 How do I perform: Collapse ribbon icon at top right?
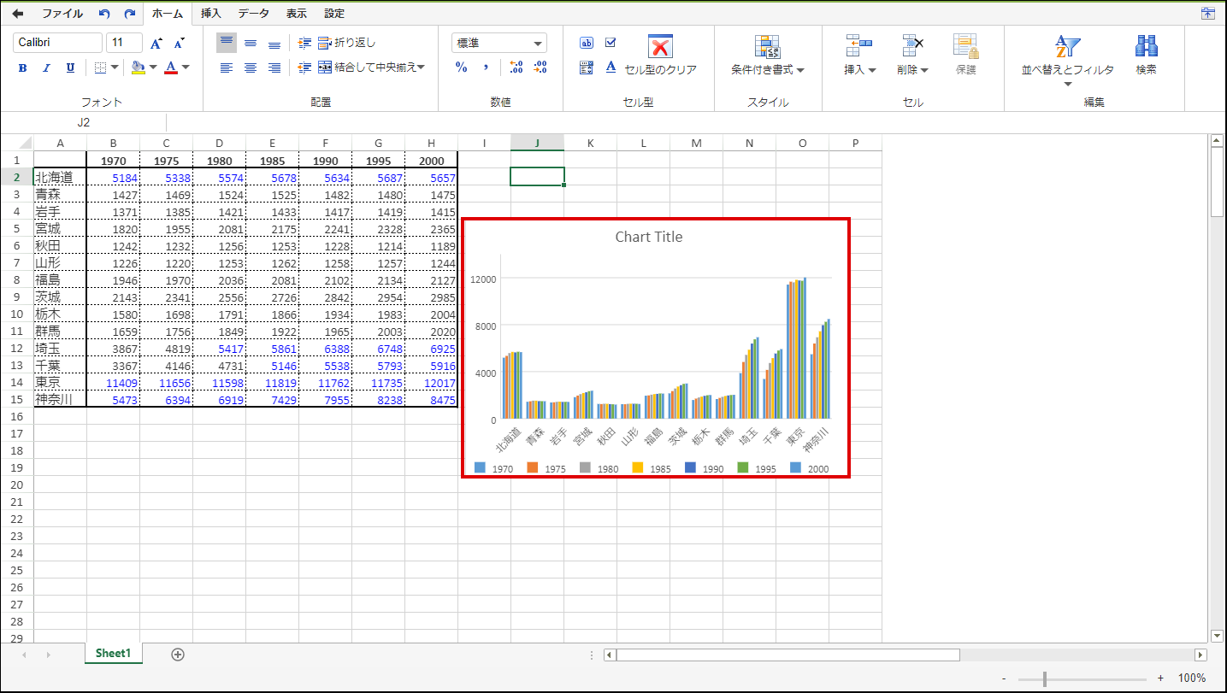[1208, 13]
